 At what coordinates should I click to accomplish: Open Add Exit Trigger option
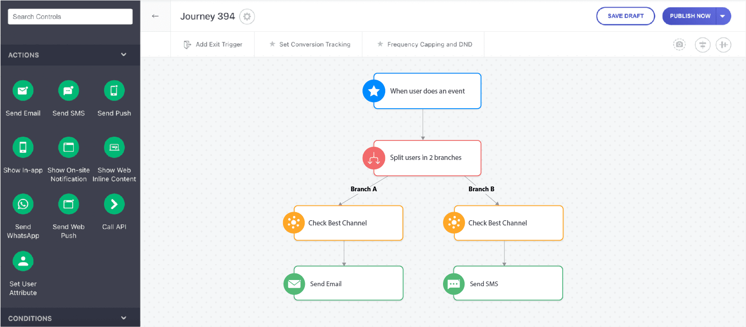point(213,45)
